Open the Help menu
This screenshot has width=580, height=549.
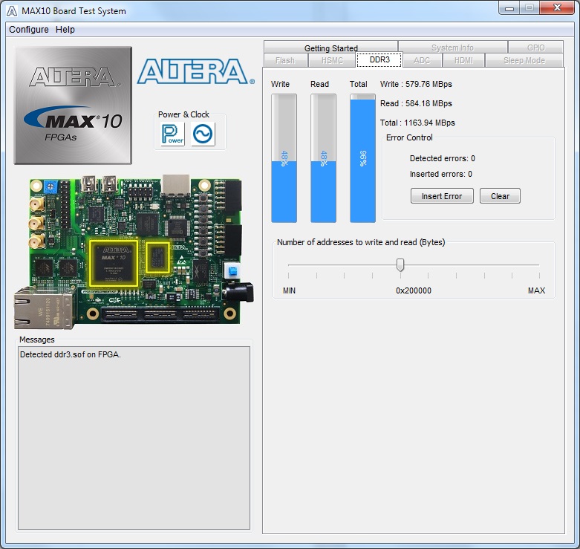(65, 30)
